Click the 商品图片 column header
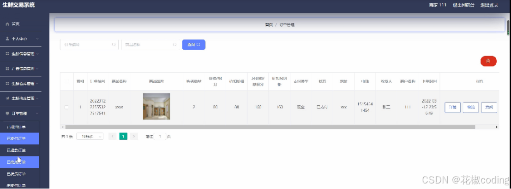 coord(156,81)
